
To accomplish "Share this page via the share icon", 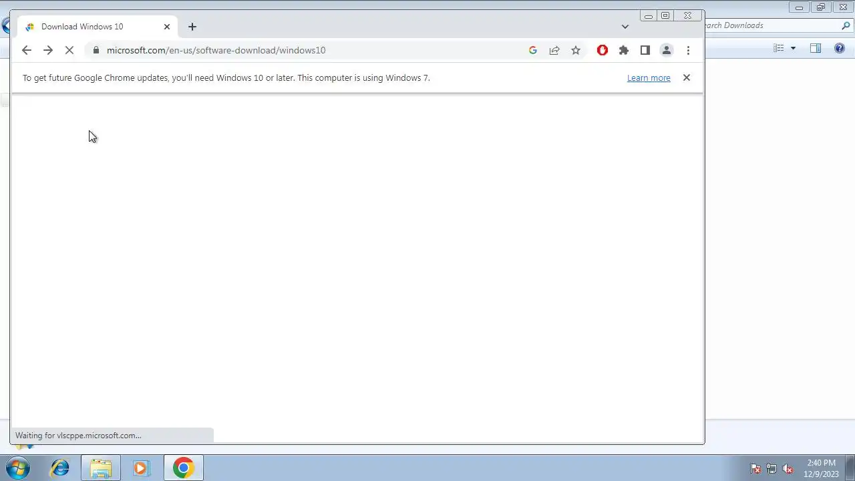I will 554,50.
